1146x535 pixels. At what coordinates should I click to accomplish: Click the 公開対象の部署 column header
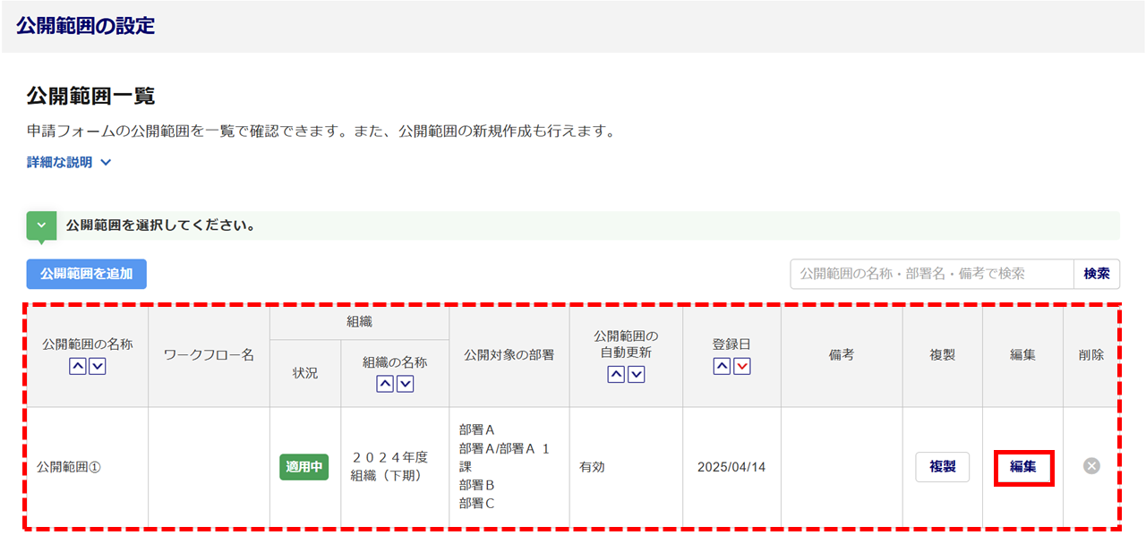coord(509,355)
